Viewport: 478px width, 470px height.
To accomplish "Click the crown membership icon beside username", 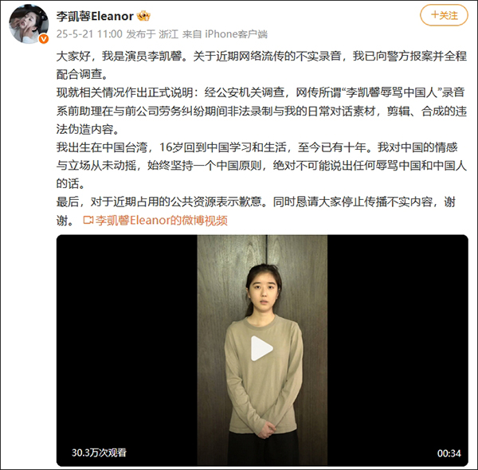I will click(x=143, y=16).
